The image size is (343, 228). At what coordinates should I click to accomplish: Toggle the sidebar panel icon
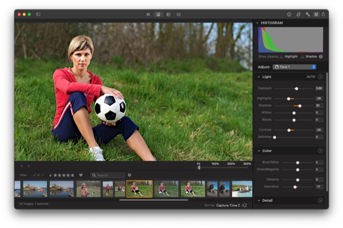pos(38,14)
